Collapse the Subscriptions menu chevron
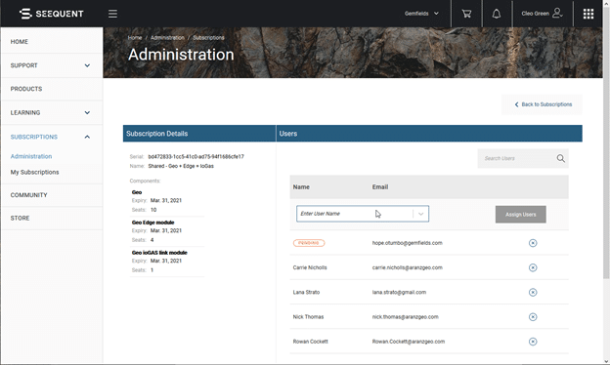Screen dimensions: 610x365 coord(87,137)
